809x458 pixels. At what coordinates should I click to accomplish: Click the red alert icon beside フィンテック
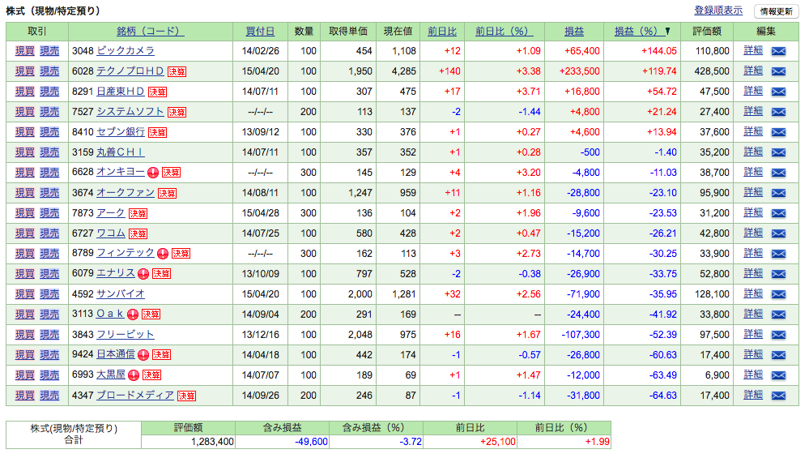(163, 254)
